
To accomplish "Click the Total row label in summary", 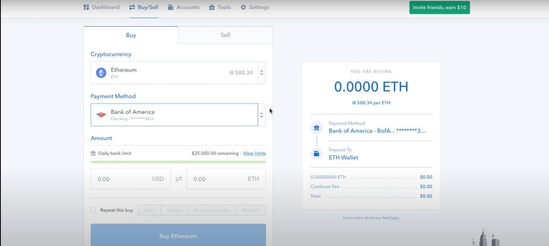I will pos(315,196).
